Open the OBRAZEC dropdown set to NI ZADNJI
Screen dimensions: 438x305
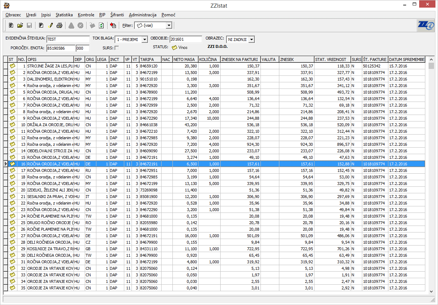click(251, 39)
